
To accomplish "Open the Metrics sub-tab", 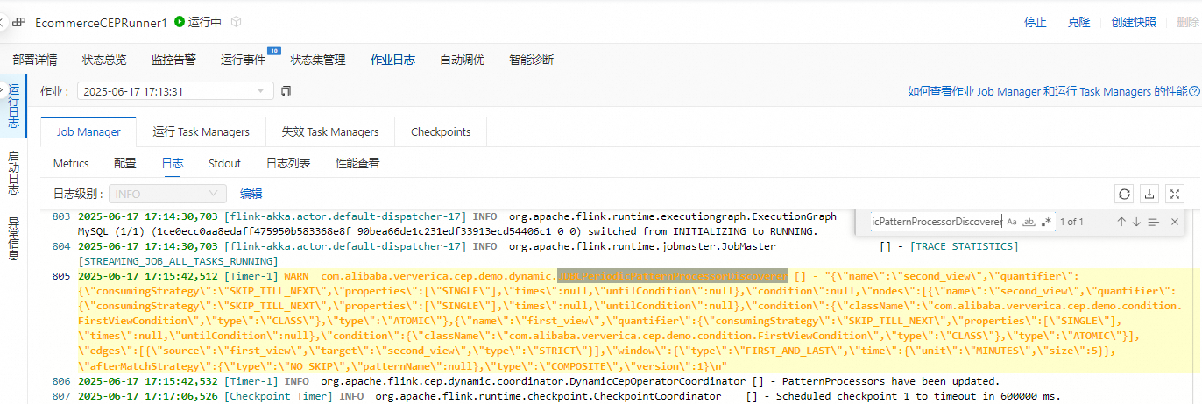I will 71,163.
